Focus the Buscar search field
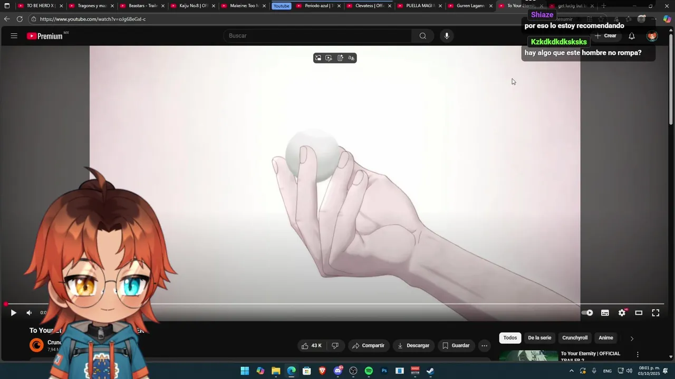Viewport: 675px width, 379px height. [317, 36]
